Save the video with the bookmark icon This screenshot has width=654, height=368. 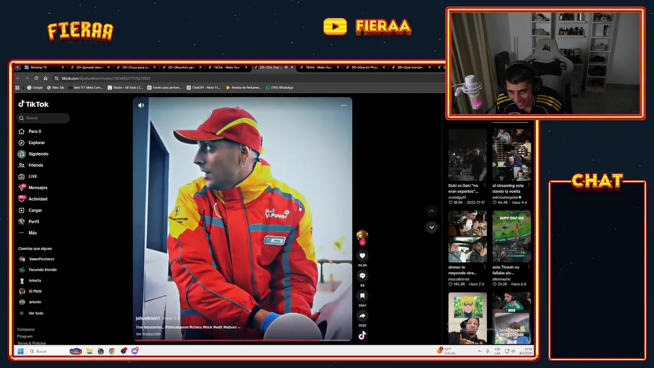[x=362, y=295]
